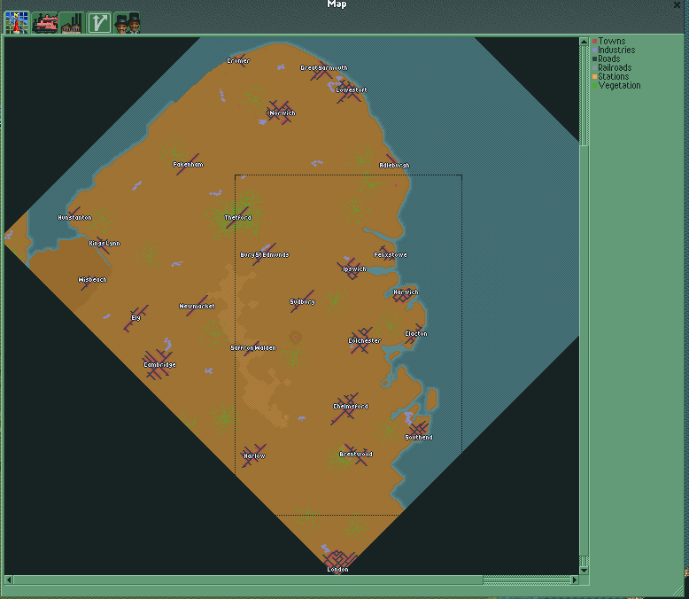Click the Vegetation legend label
This screenshot has width=689, height=599.
(x=619, y=86)
